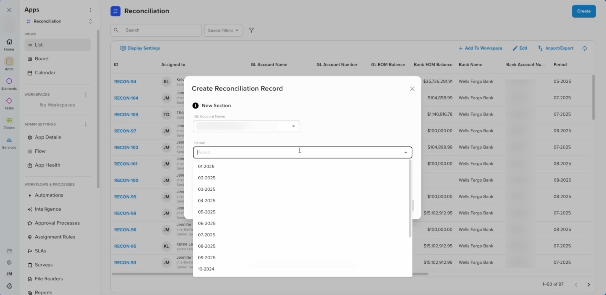Open Tables from the left rail
Viewport: 606px width, 295px height.
coord(9,123)
